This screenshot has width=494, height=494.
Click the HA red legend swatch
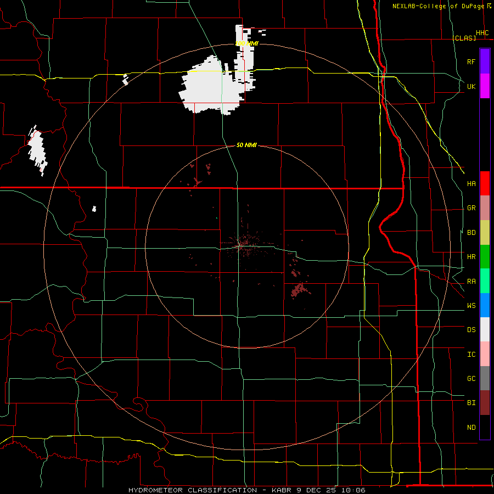pyautogui.click(x=485, y=183)
